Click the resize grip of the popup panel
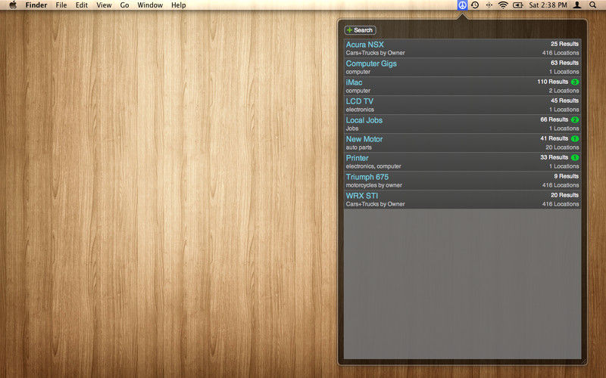606x378 pixels. [583, 361]
